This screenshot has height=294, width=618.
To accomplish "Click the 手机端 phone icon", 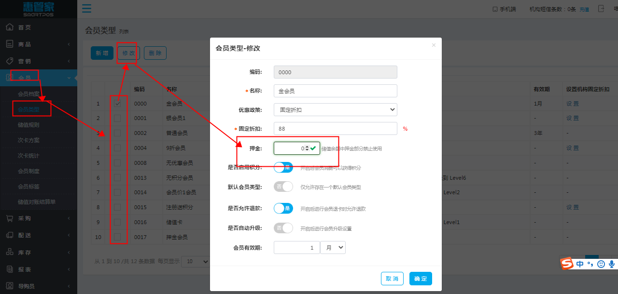I will pyautogui.click(x=494, y=9).
